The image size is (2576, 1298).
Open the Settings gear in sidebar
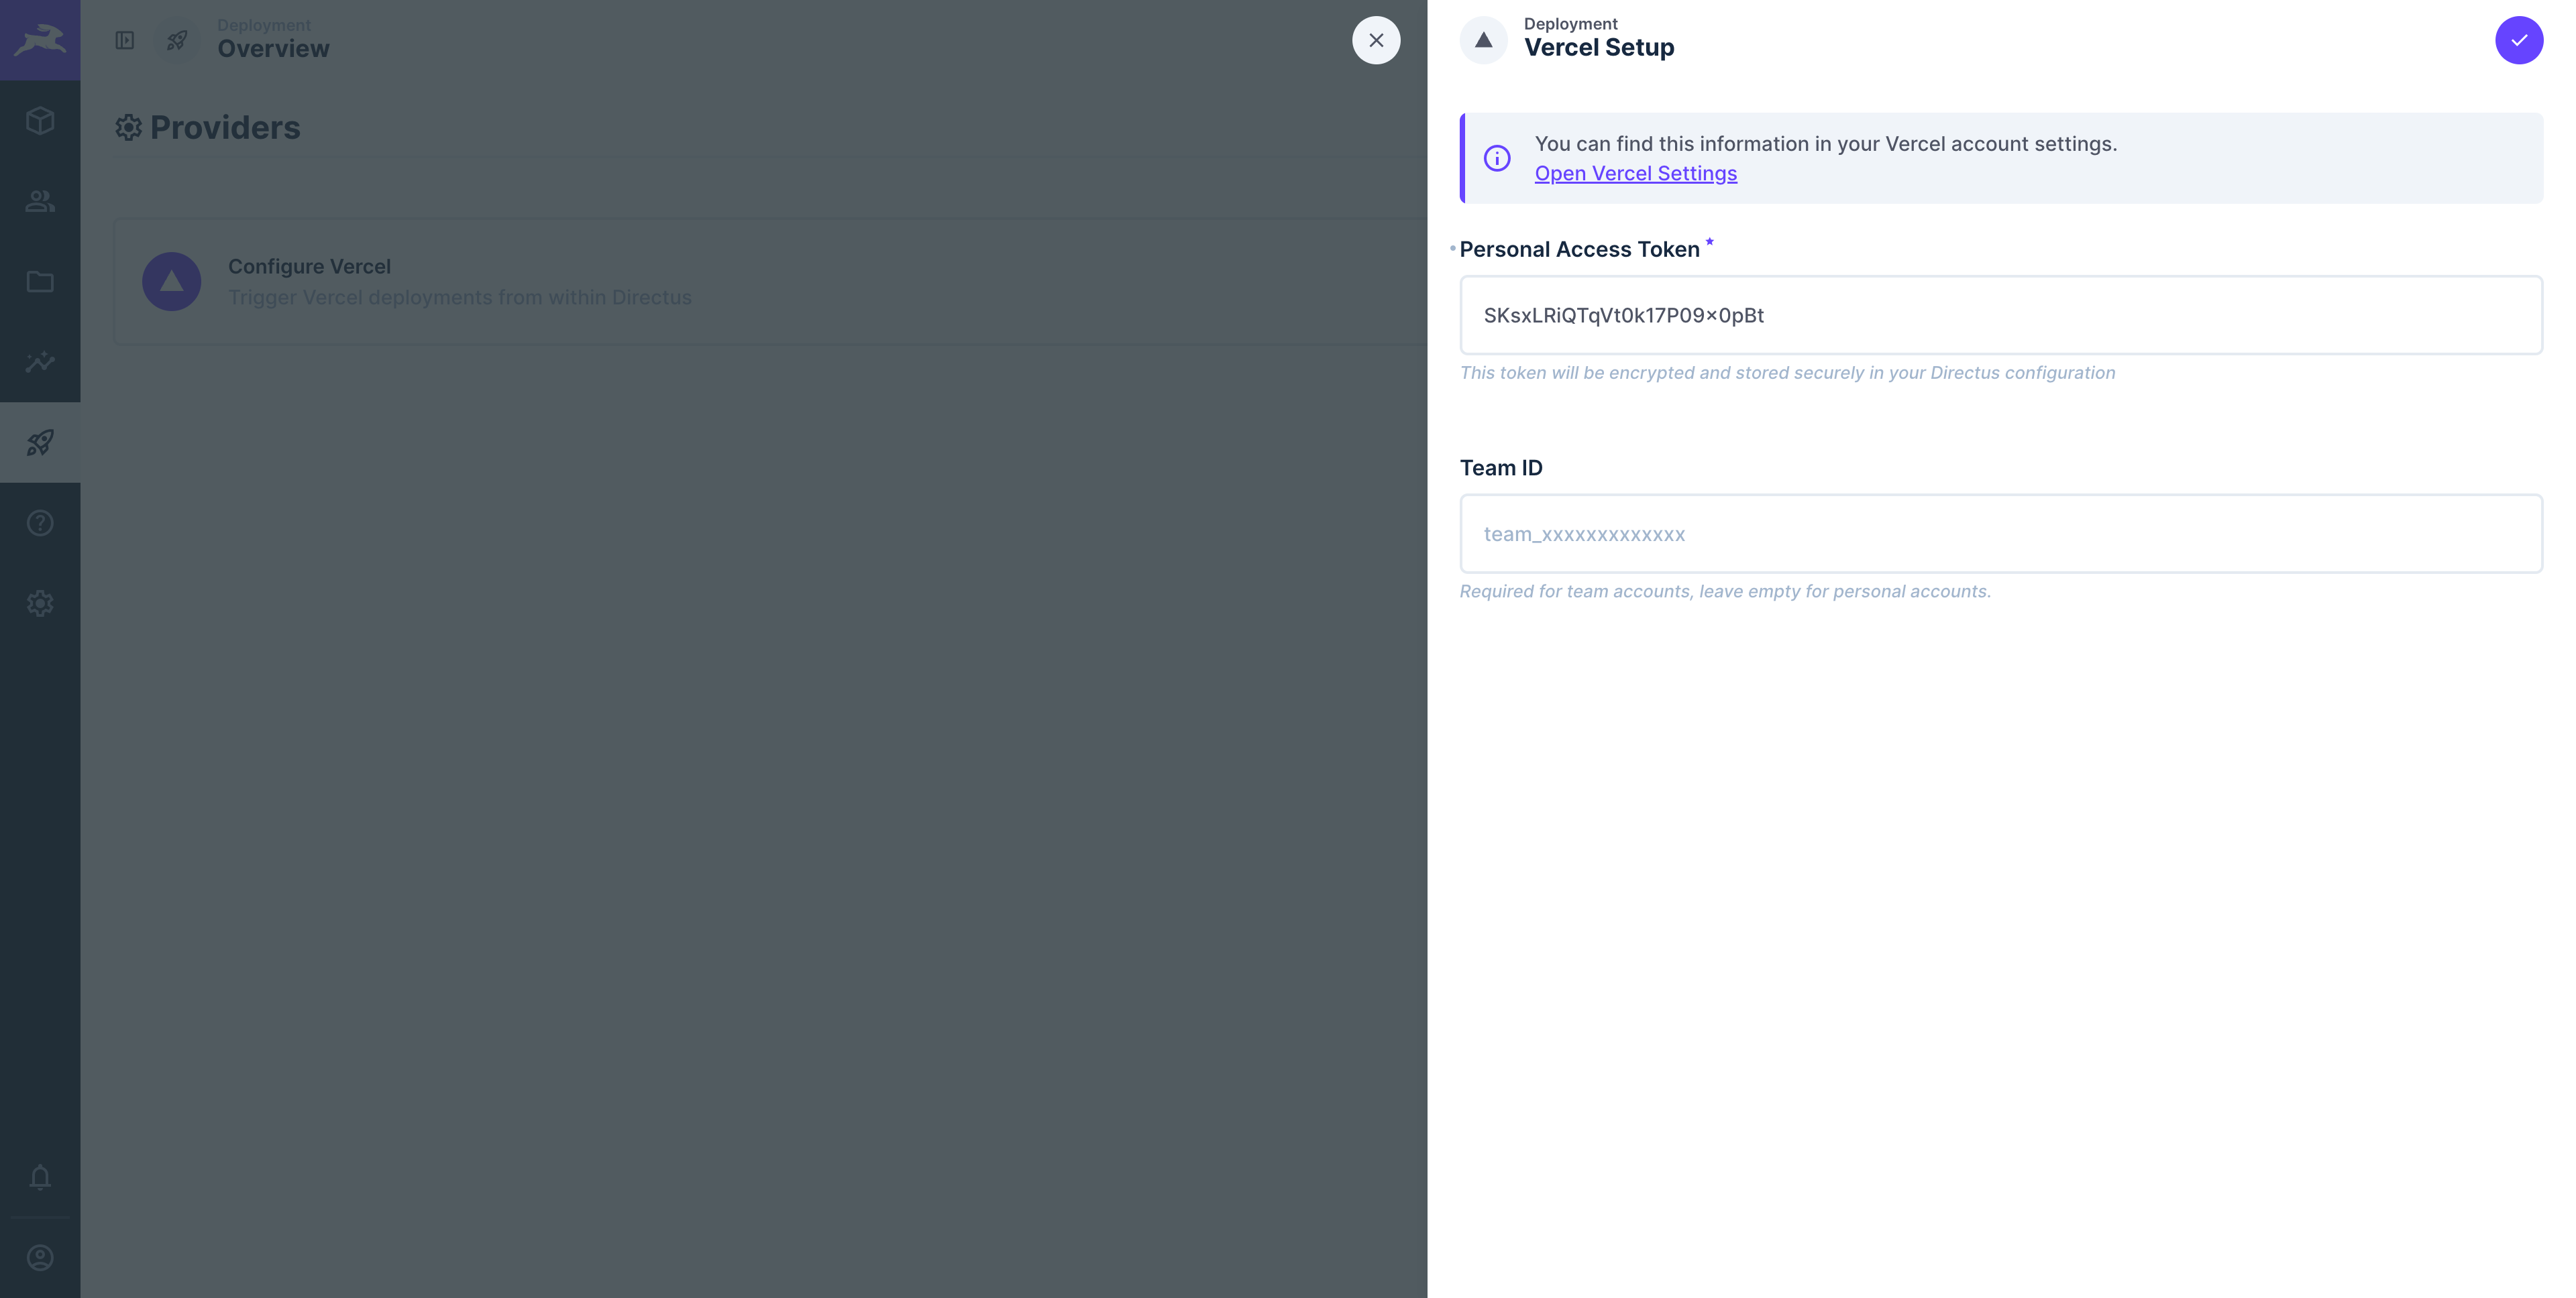tap(40, 603)
